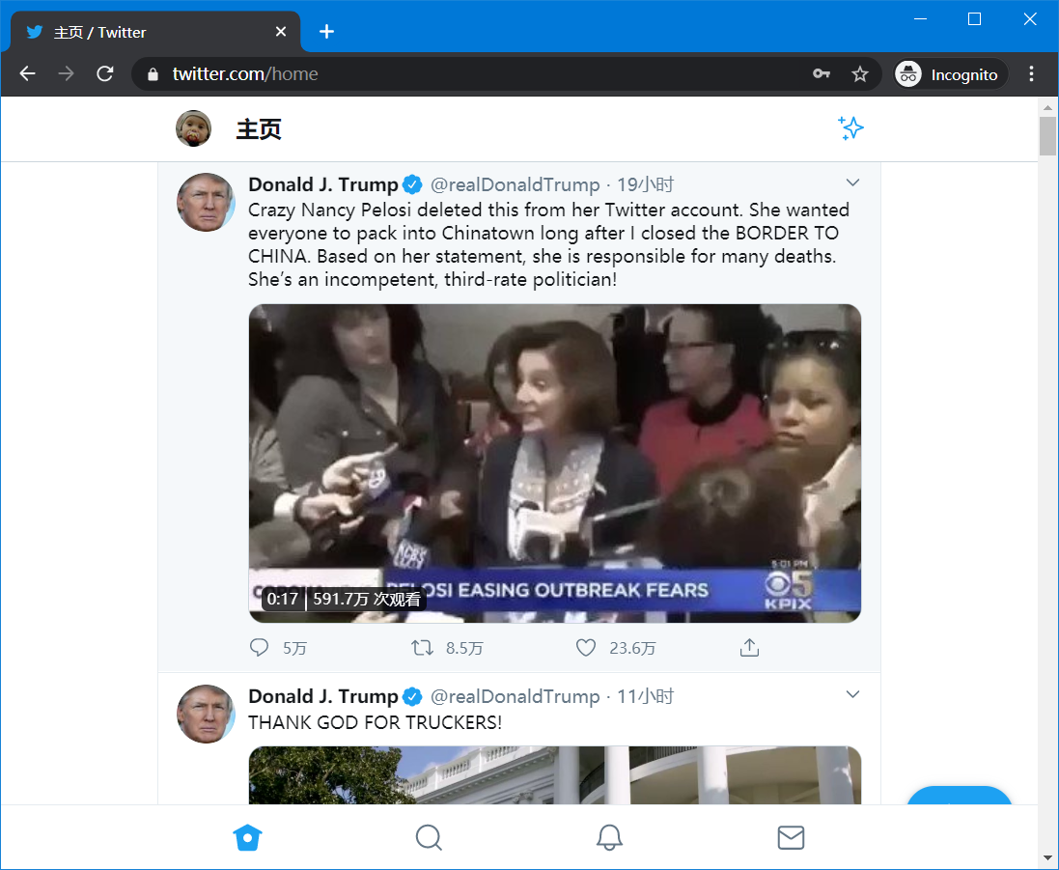Screen dimensions: 1059x870
Task: Bookmark this page with the star
Action: 860,73
